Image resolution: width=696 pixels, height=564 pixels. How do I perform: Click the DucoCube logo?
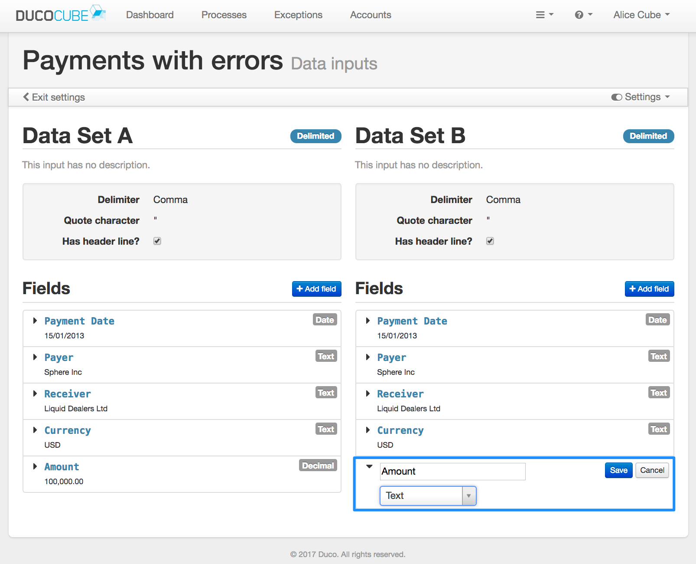(61, 14)
